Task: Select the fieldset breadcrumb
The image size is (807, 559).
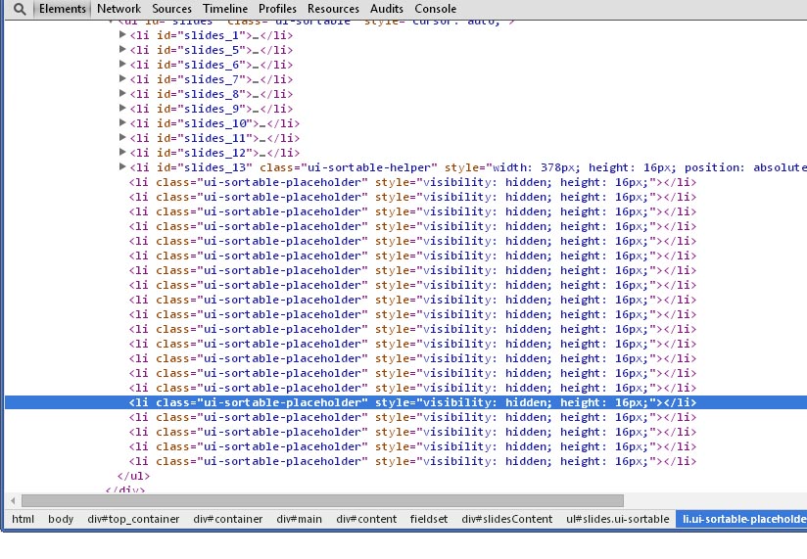Action: pyautogui.click(x=429, y=519)
